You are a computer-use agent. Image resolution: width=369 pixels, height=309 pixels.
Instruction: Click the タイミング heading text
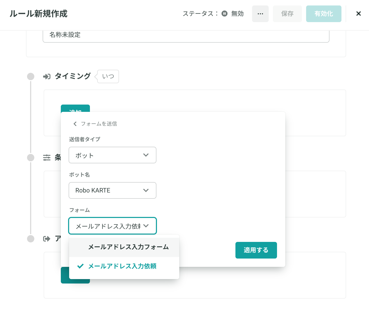[73, 76]
